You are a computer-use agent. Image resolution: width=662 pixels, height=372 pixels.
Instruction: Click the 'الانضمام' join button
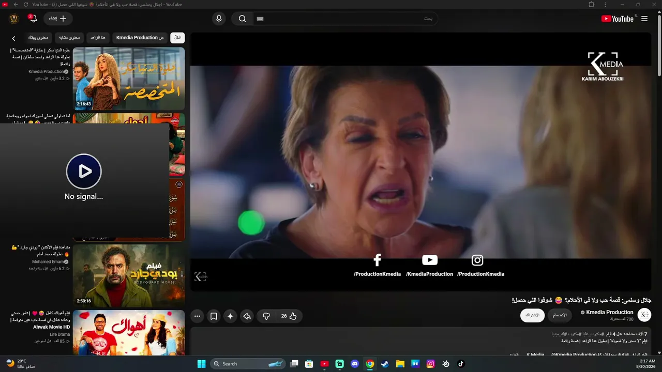[x=560, y=315]
